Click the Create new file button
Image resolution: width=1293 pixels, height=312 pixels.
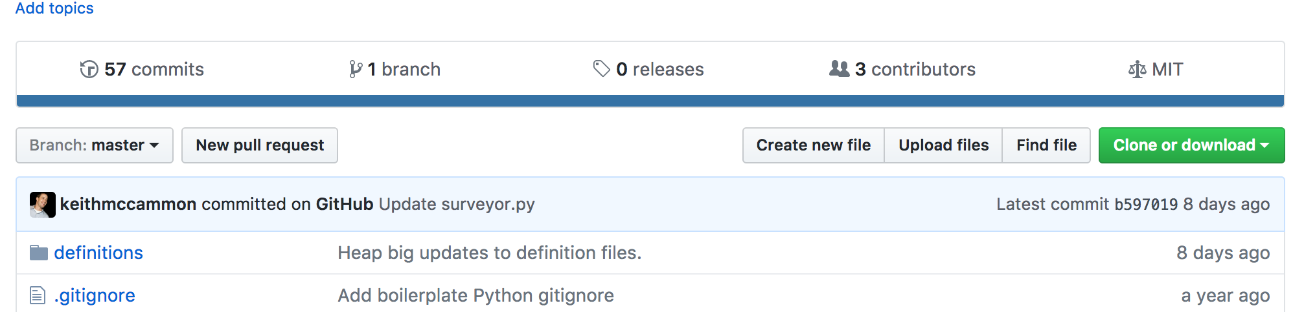[813, 145]
